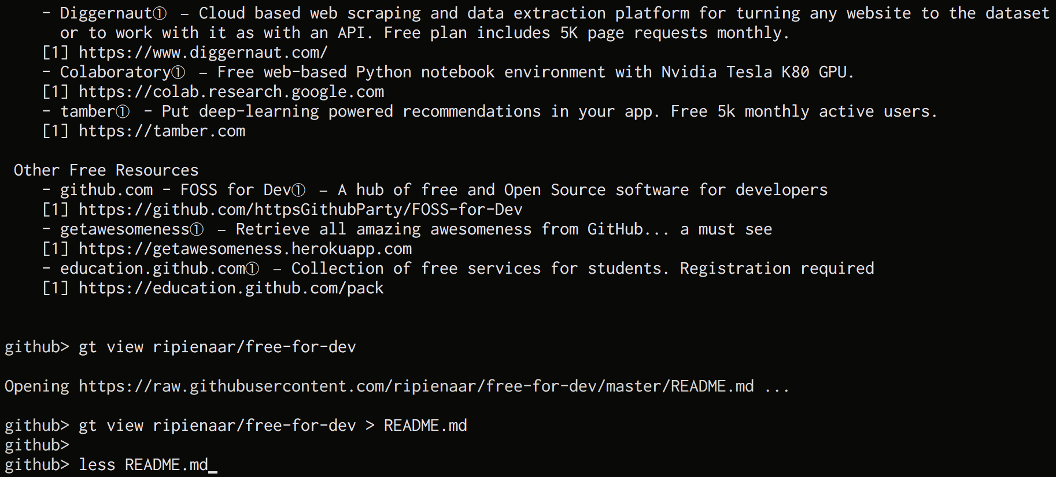Click the empty github> prompt line
Viewport: 1056px width, 477px height.
[x=37, y=445]
